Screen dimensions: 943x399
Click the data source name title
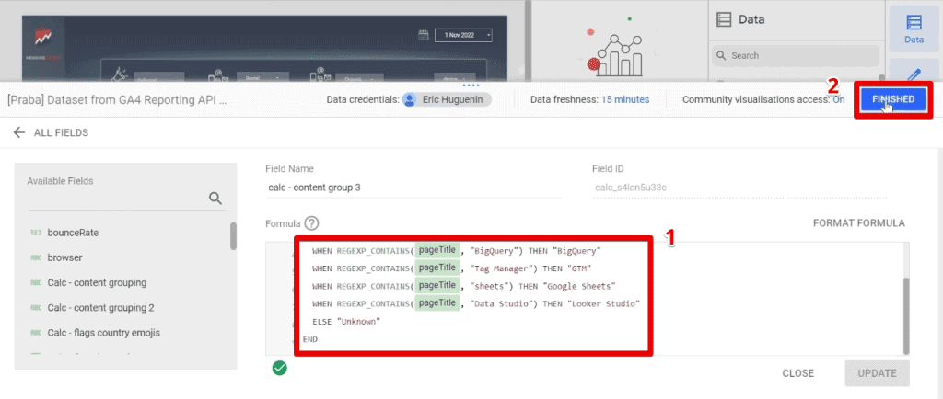[x=118, y=99]
